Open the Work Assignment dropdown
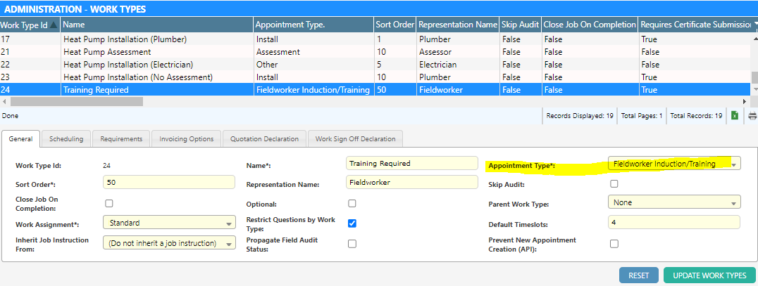Image resolution: width=758 pixels, height=286 pixels. (x=228, y=224)
